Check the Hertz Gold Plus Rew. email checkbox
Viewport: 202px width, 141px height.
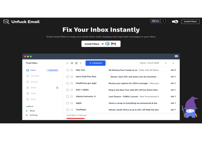point(68,77)
